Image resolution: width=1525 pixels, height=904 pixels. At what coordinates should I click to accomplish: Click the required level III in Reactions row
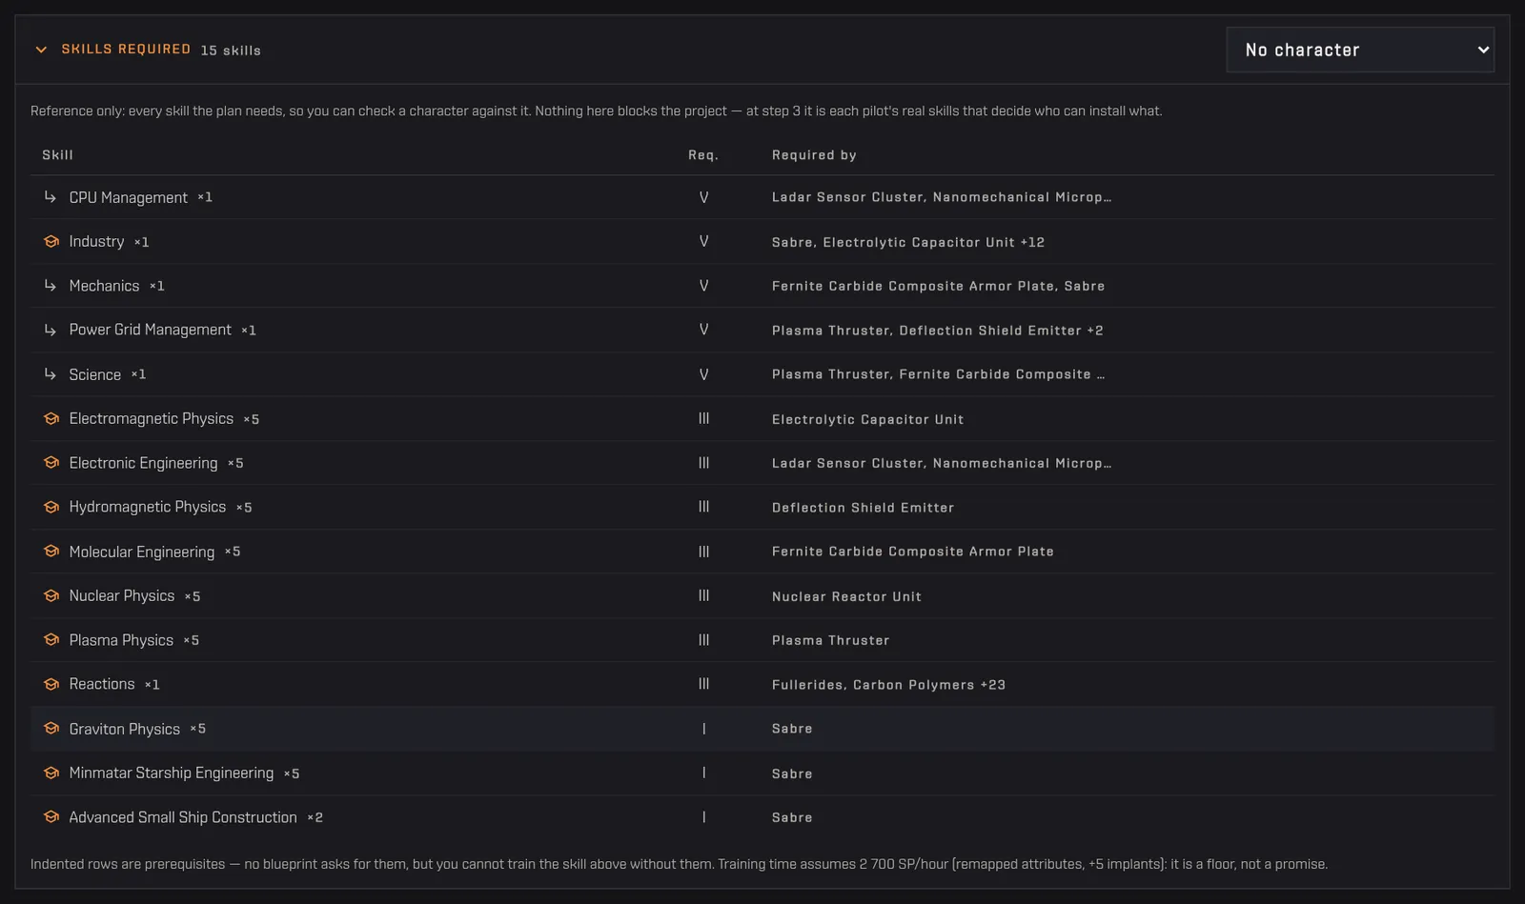(x=703, y=684)
